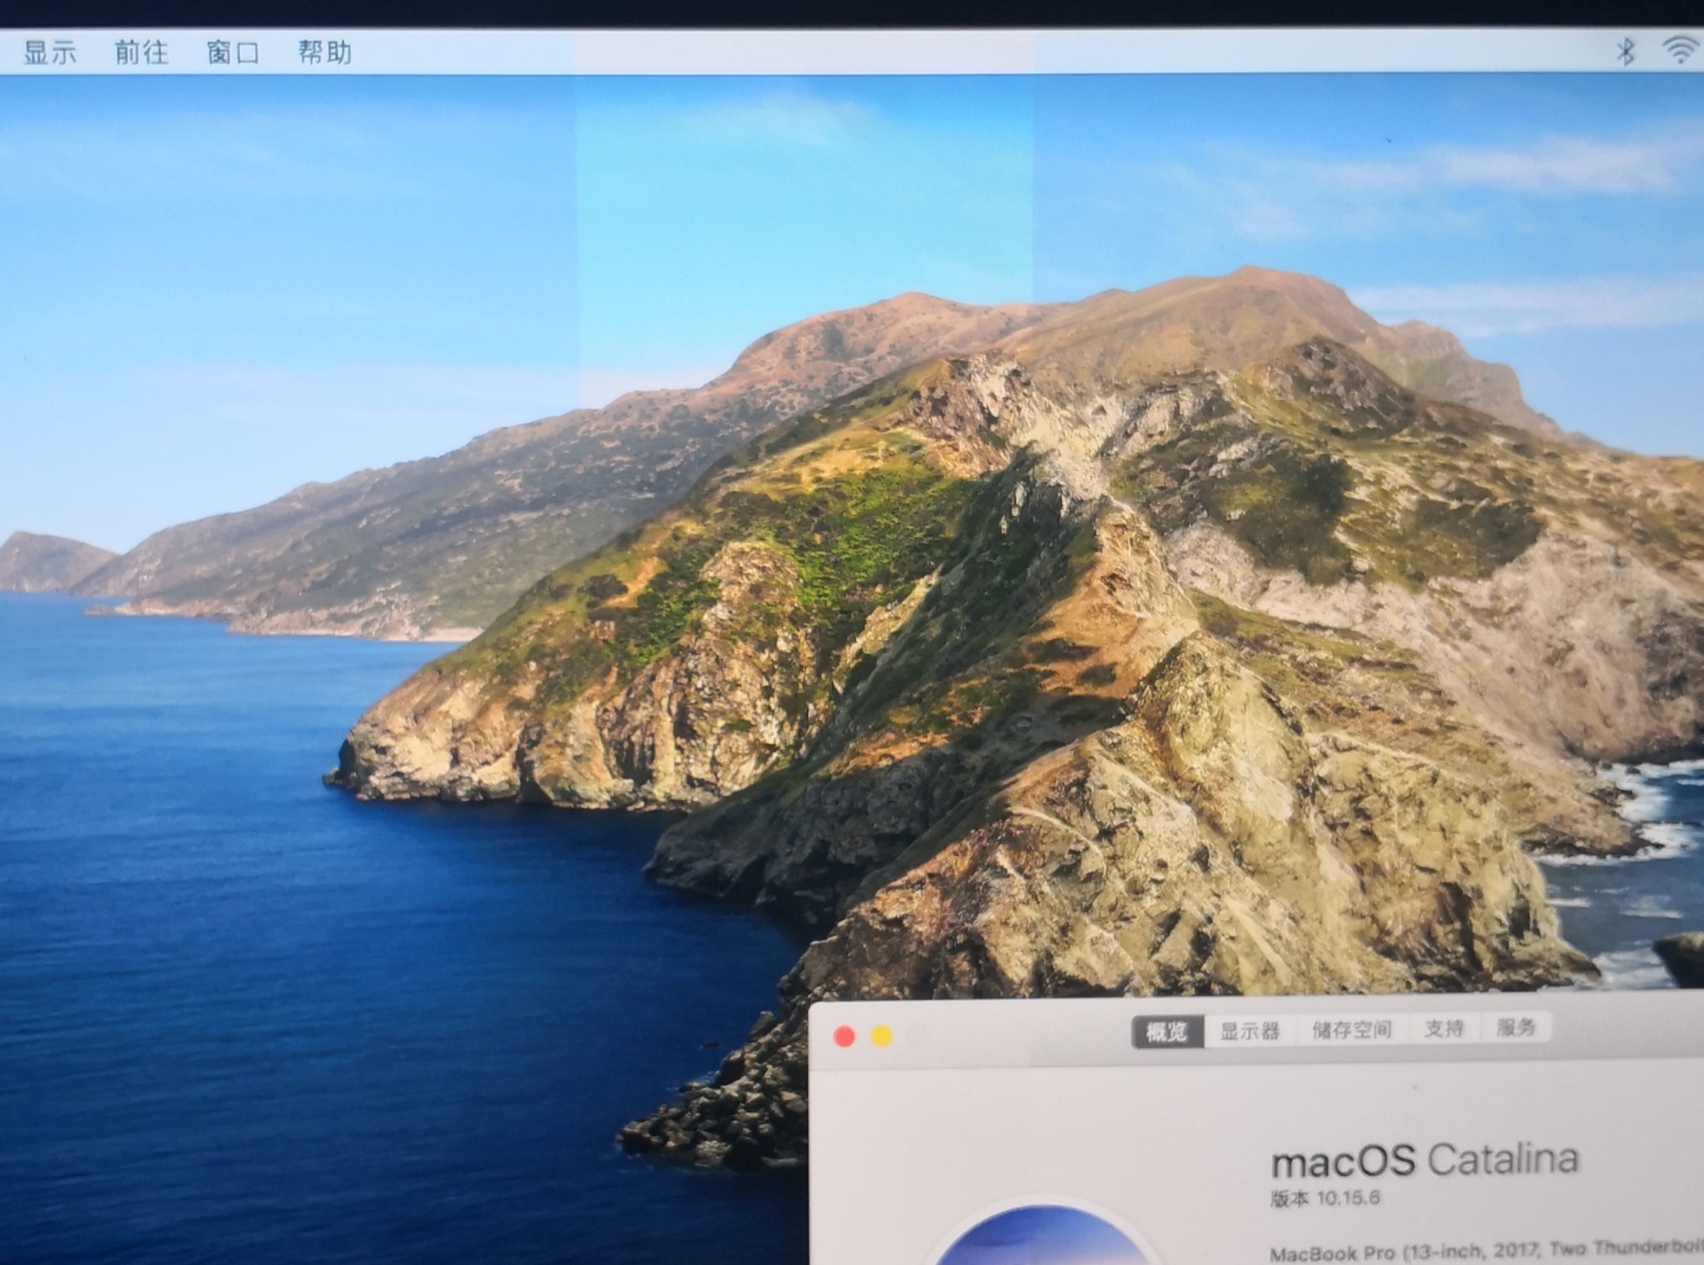Screen dimensions: 1704x1265
Task: Open the 帮助 menu
Action: (x=325, y=53)
